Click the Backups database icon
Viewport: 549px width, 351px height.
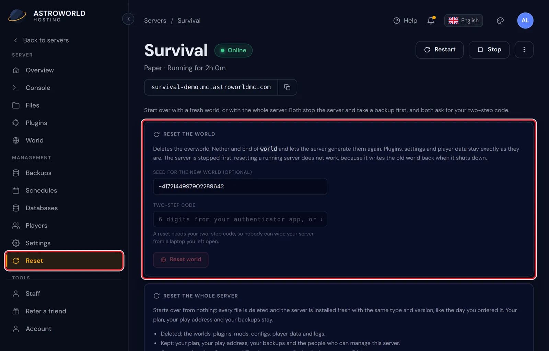[x=16, y=173]
